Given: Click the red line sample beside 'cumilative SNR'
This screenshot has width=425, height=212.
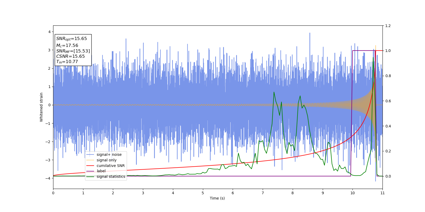Looking at the screenshot, I should pyautogui.click(x=90, y=166).
